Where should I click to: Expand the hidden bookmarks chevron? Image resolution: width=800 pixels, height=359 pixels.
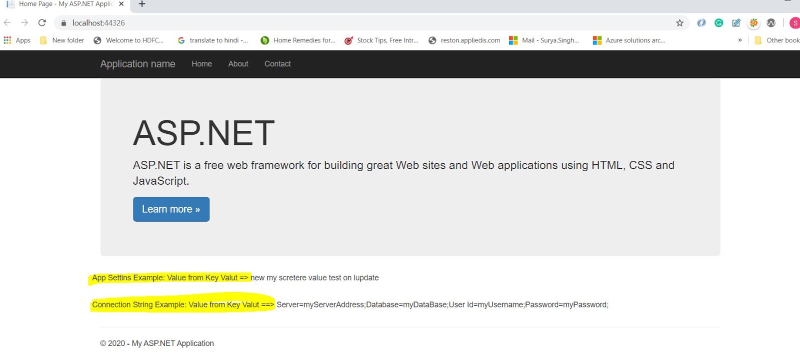[x=740, y=40]
